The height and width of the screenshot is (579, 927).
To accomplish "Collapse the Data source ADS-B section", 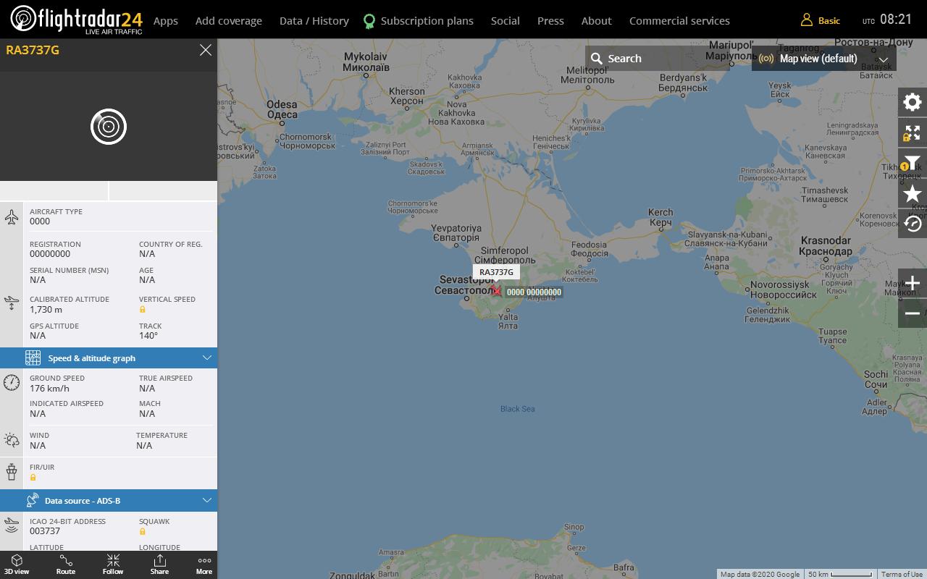I will coord(207,500).
